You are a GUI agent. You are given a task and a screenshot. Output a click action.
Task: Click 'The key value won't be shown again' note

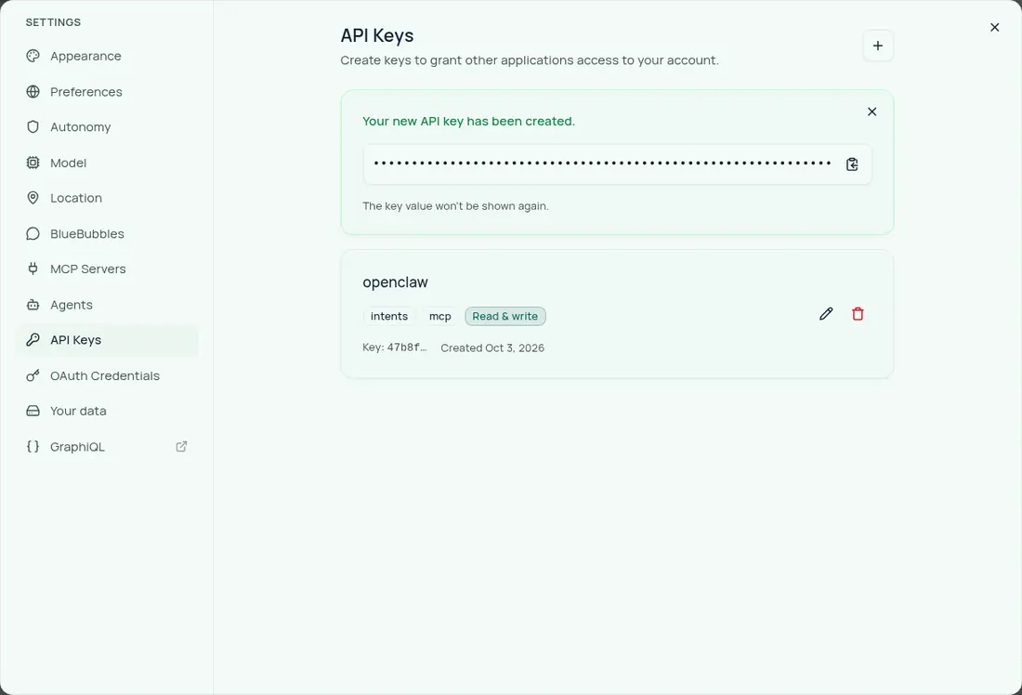coord(455,206)
